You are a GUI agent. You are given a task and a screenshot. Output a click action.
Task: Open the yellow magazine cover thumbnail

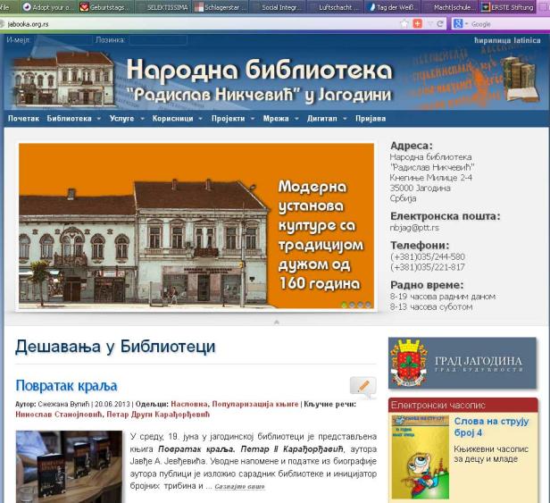click(421, 457)
